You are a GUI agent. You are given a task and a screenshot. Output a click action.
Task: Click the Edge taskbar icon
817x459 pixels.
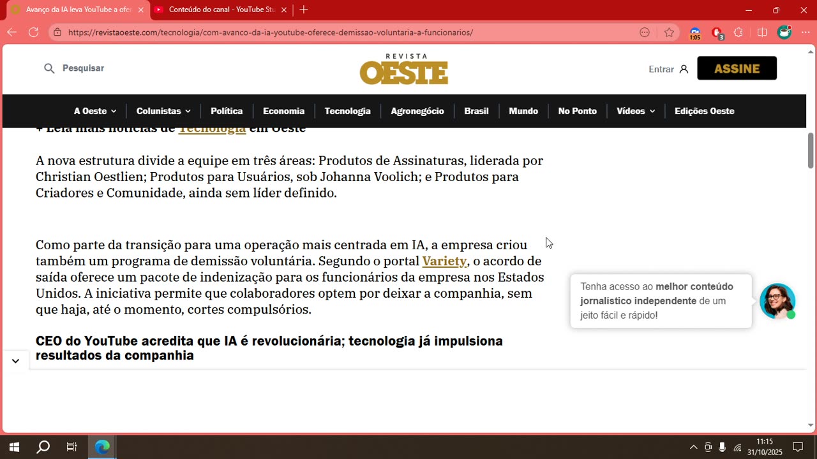point(102,447)
